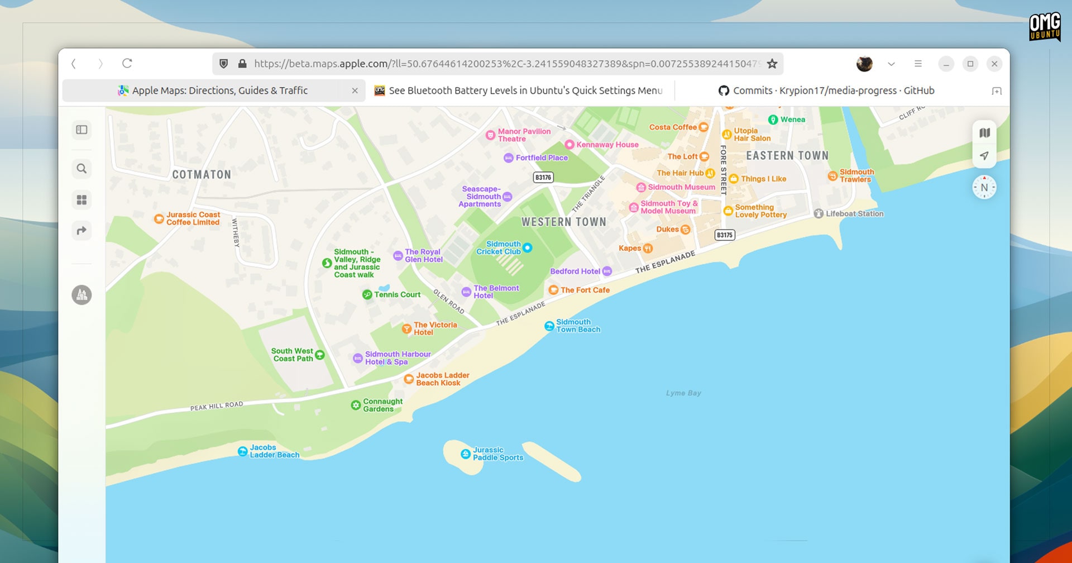Screen dimensions: 1072x563
Task: Select the Valley, Ridge and Jurassic Coast walk marker
Action: 327,263
